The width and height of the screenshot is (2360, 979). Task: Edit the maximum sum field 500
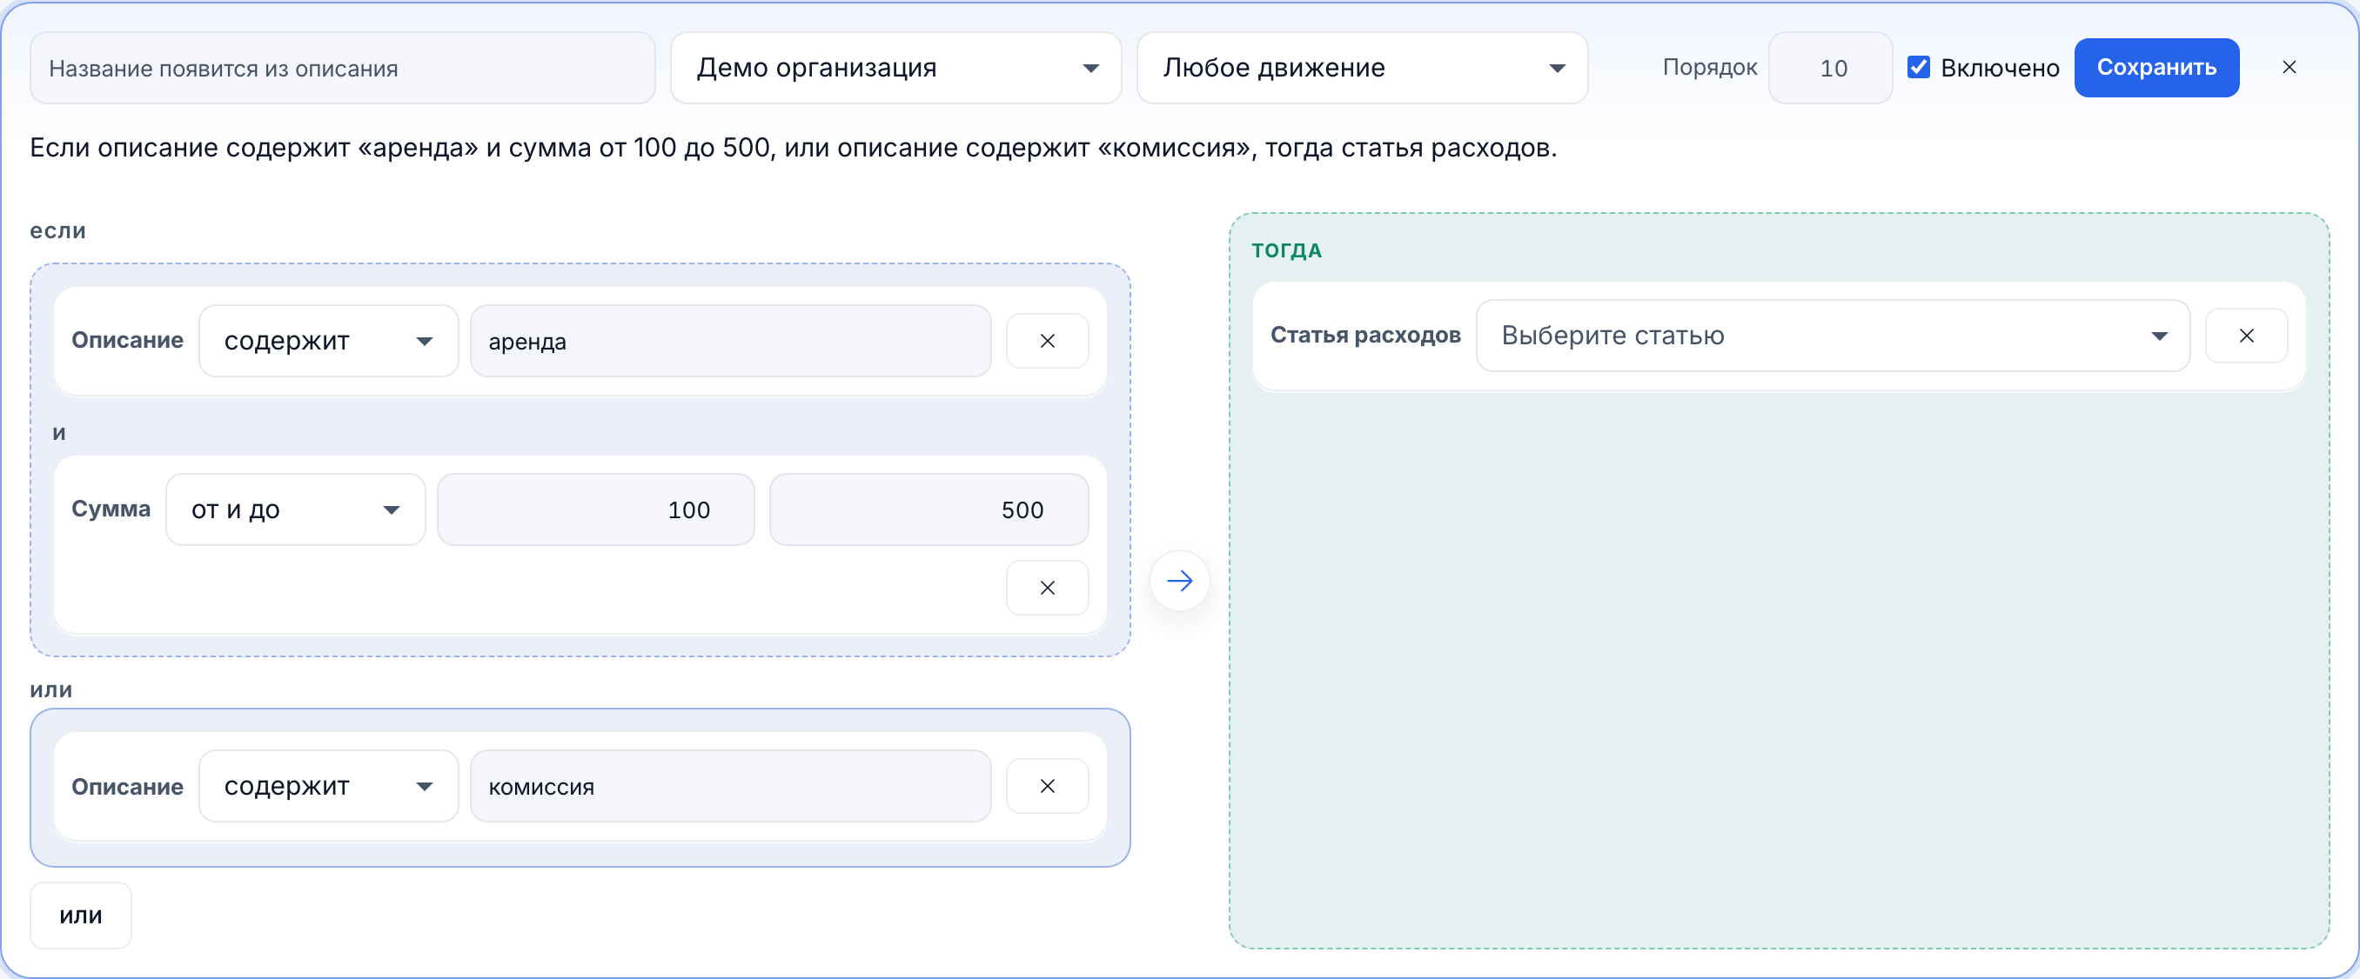[929, 509]
